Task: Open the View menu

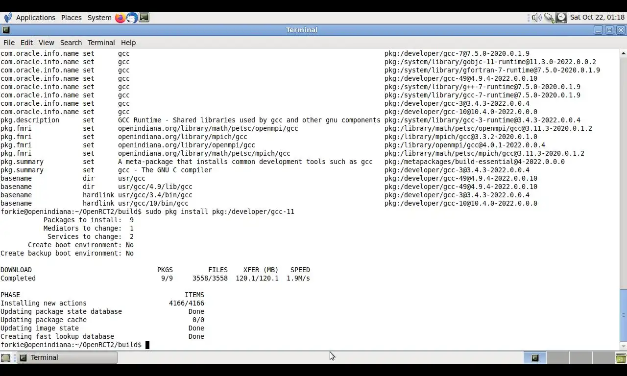Action: click(x=47, y=43)
